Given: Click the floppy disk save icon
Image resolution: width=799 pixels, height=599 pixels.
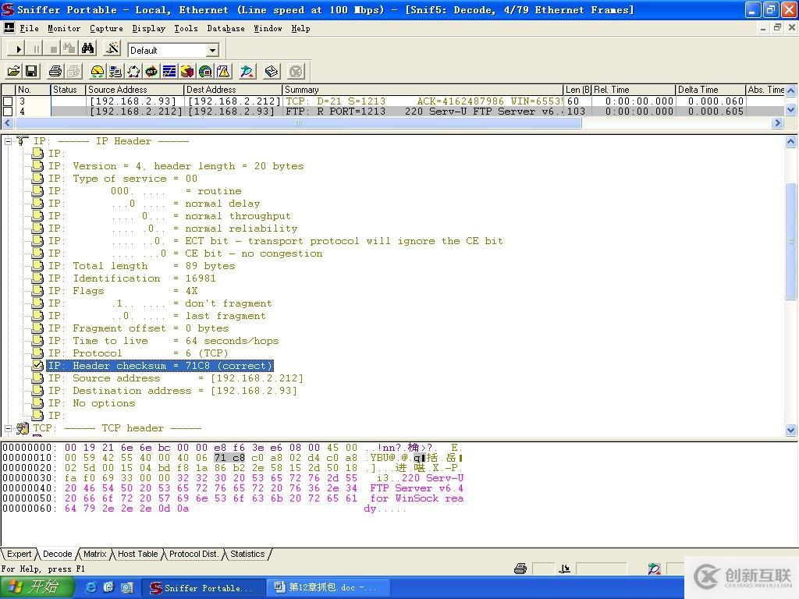Looking at the screenshot, I should (31, 72).
